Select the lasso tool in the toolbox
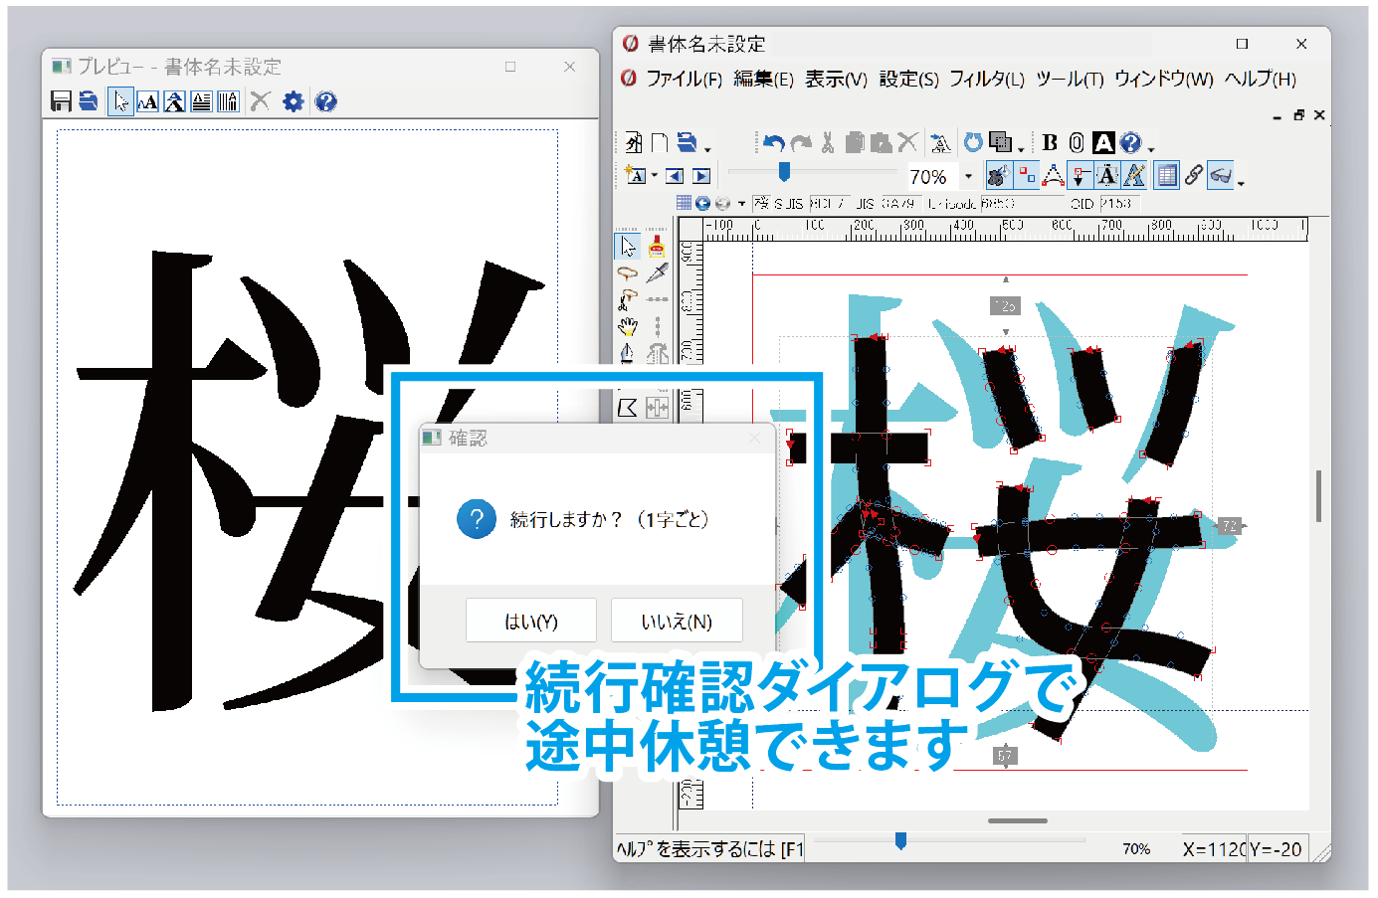Screen dimensions: 1378x898 pyautogui.click(x=627, y=273)
